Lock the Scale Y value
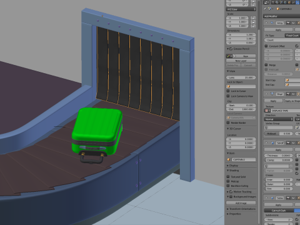The width and height of the screenshot is (300, 225). [x=253, y=22]
